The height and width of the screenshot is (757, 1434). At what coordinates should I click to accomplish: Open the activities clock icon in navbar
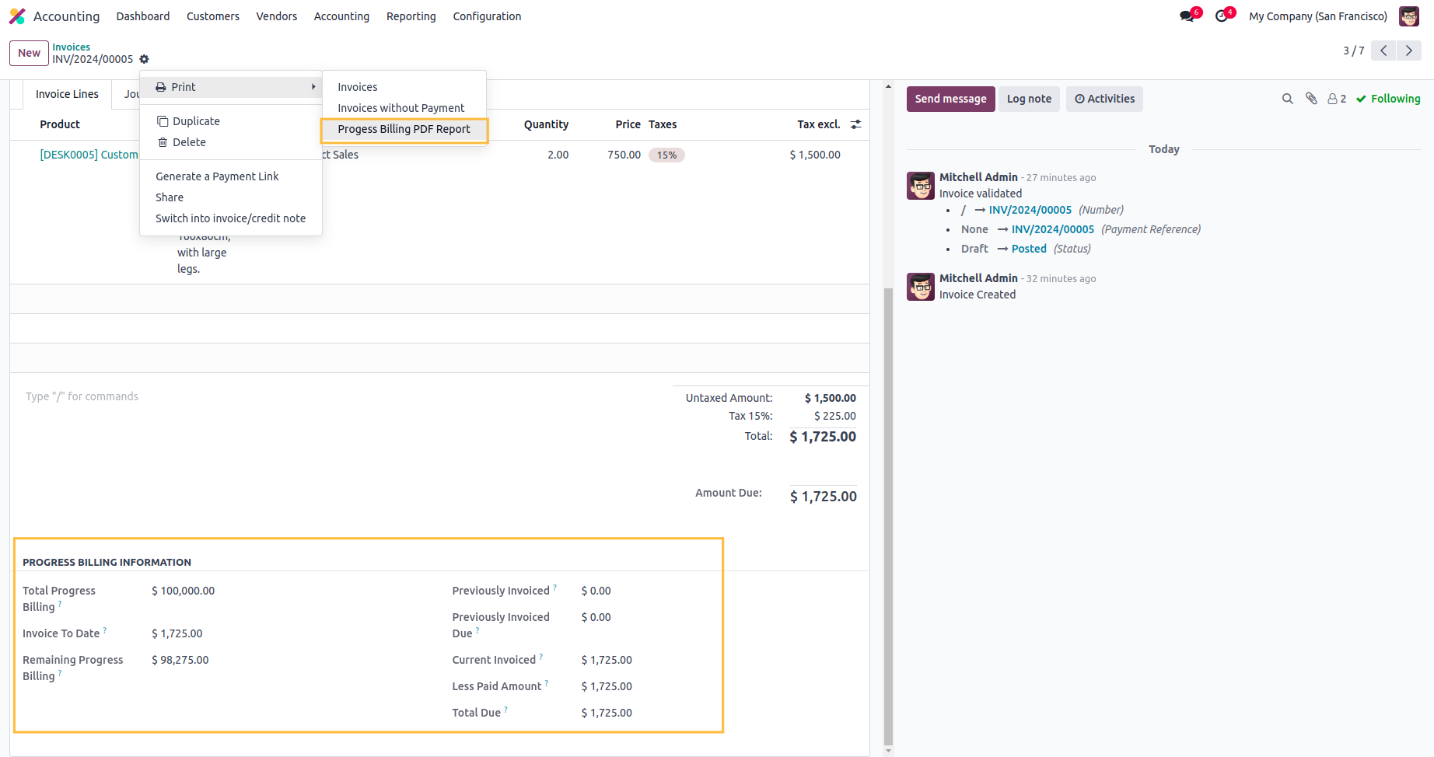pyautogui.click(x=1222, y=16)
